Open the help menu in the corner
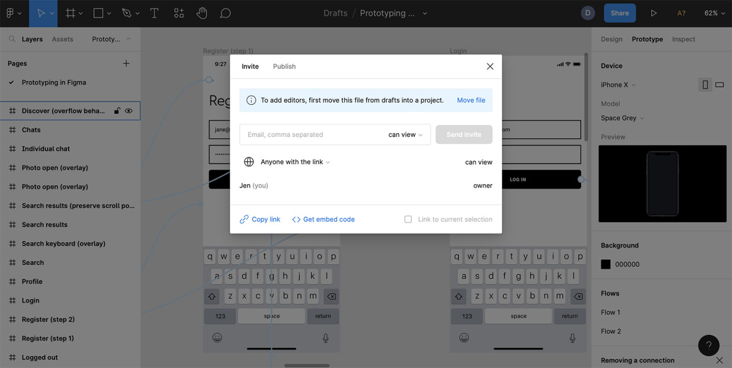The image size is (732, 368). coord(709,345)
